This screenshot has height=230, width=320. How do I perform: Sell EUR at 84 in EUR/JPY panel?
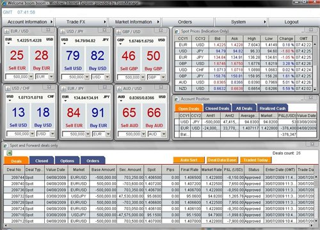(74, 116)
